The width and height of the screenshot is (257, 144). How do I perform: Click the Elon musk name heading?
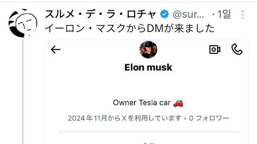148,68
